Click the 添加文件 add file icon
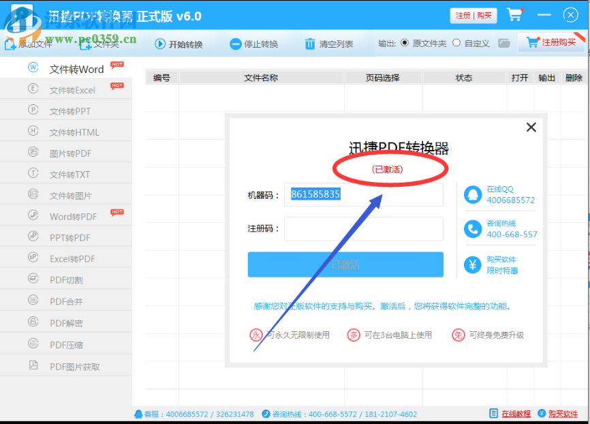Screen dimensions: 590x424 (11, 43)
